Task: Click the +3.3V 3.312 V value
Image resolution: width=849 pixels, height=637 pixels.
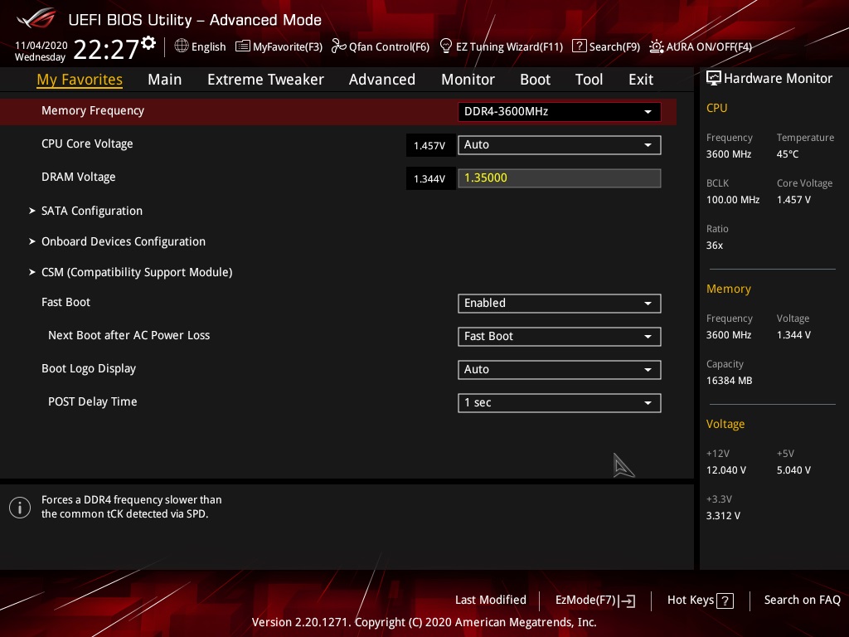Action: (x=723, y=516)
